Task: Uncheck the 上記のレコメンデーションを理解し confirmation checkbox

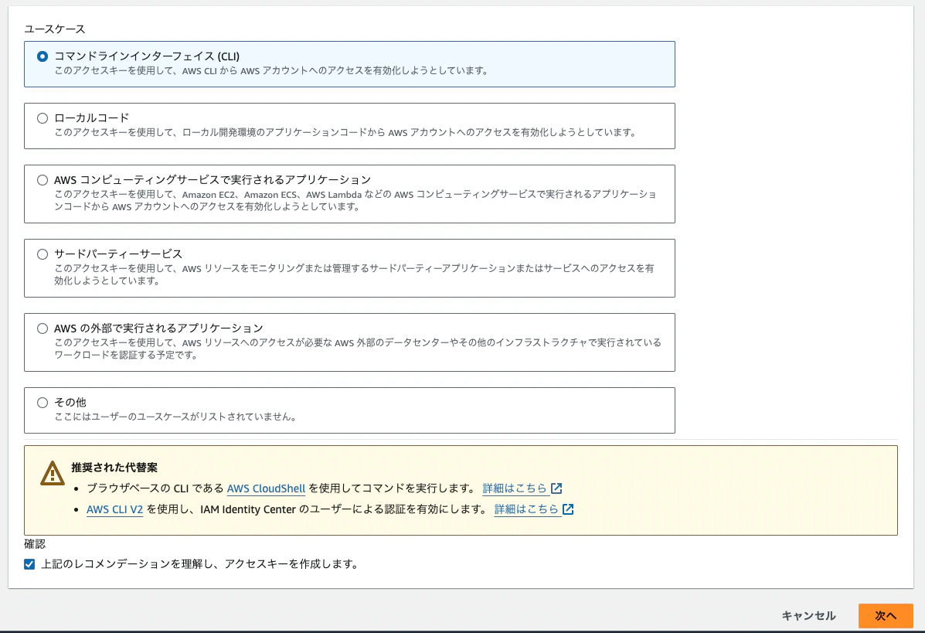Action: pos(29,564)
